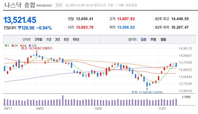Select the 일봉 daily candle chart
The image size is (198, 114).
143,39
